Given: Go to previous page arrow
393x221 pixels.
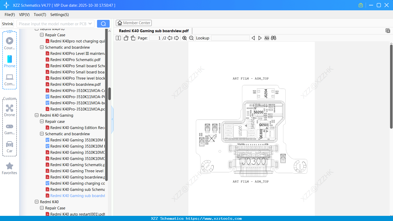Looking at the screenshot, I should 170,38.
